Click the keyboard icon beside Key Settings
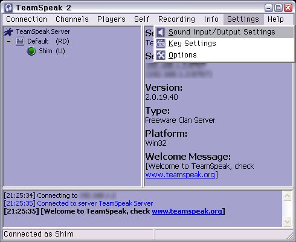The width and height of the screenshot is (296, 242). 161,44
